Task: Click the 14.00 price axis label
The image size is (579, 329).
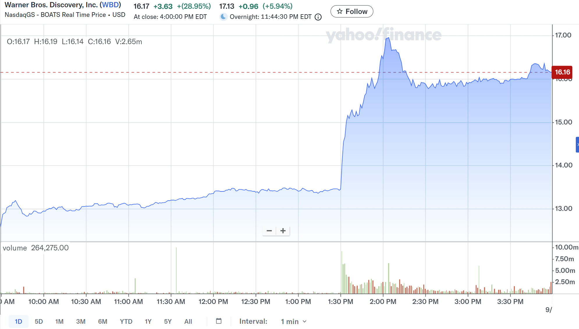Action: coord(564,165)
